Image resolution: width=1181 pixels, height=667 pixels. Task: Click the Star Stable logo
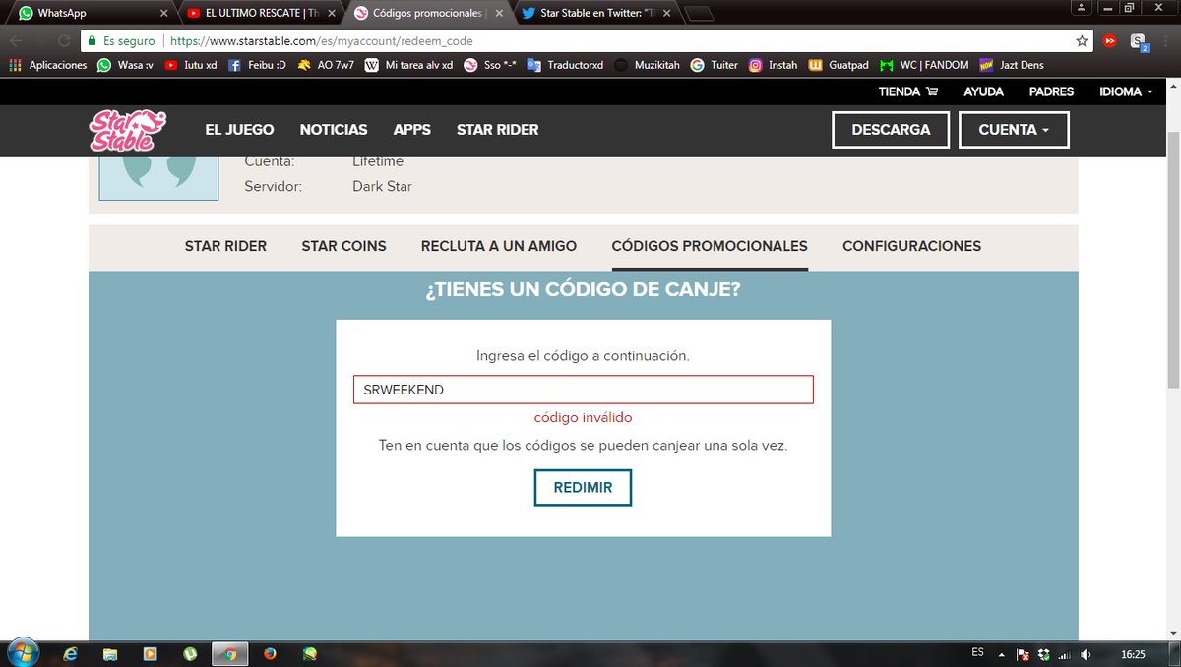(128, 130)
